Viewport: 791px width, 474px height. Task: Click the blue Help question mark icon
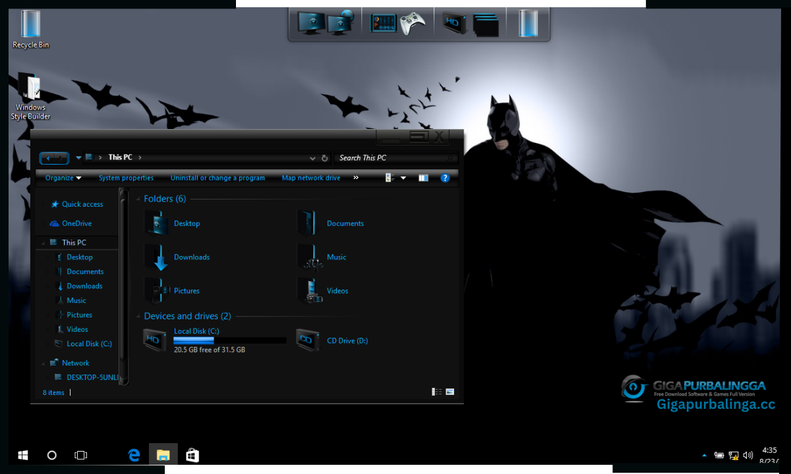(445, 178)
